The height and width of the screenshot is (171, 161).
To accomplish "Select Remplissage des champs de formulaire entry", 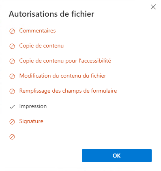I will tap(68, 91).
